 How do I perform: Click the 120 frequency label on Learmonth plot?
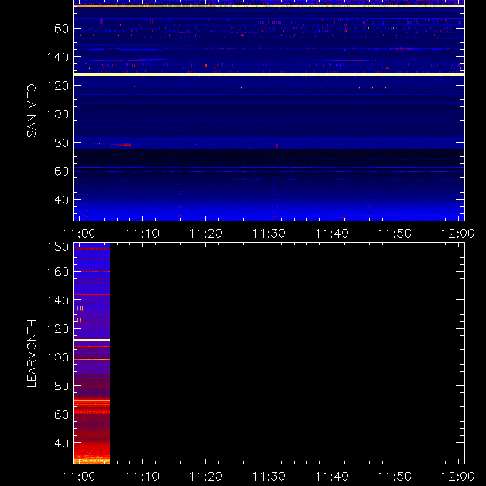click(x=58, y=329)
